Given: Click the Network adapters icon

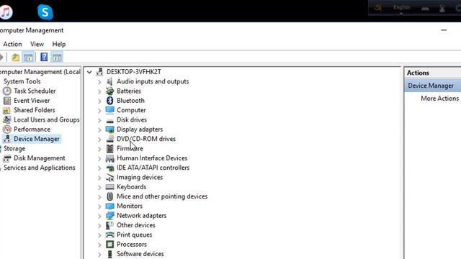Looking at the screenshot, I should click(109, 216).
